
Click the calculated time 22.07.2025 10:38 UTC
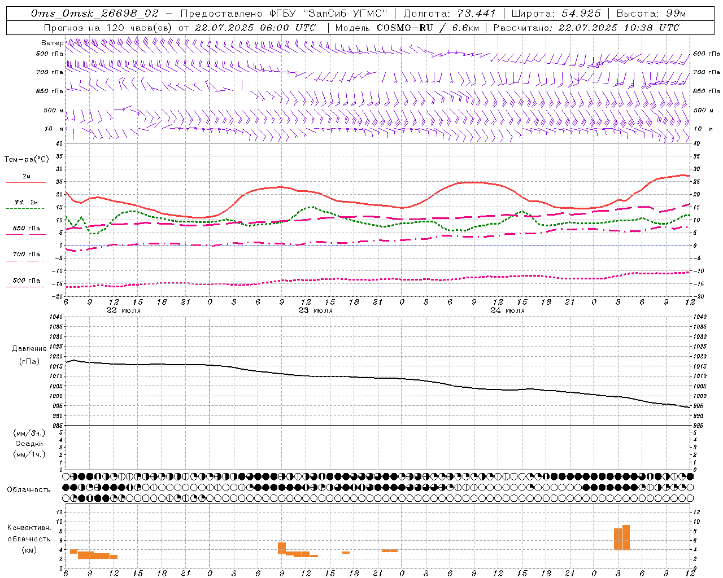[619, 28]
